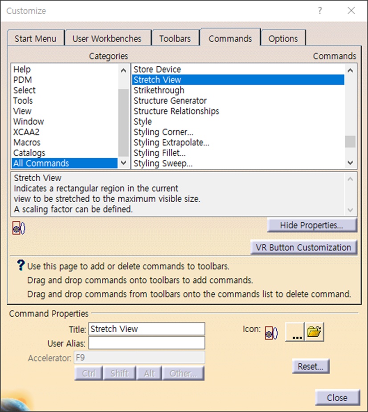Select the Macros category
Screen dimensions: 368x412
click(65, 143)
